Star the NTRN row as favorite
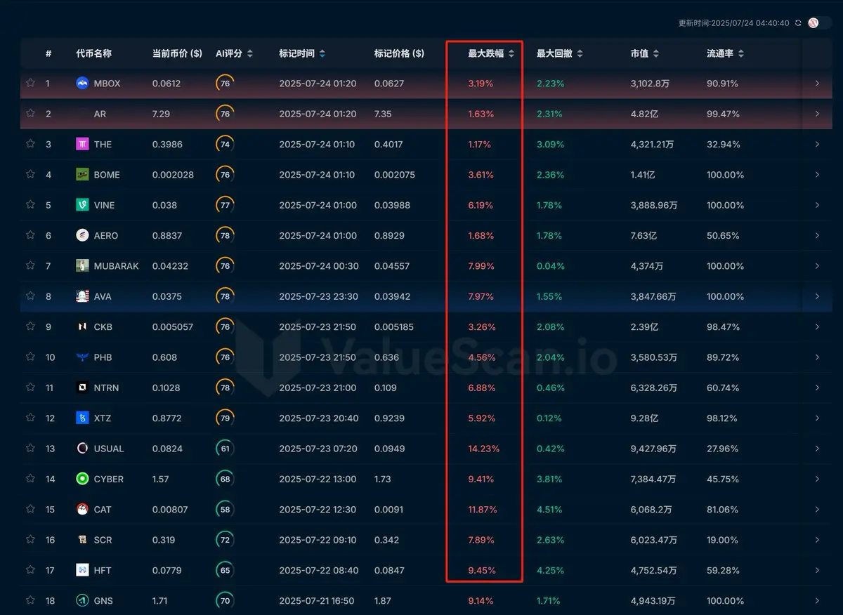Viewport: 843px width, 615px height. pyautogui.click(x=30, y=387)
